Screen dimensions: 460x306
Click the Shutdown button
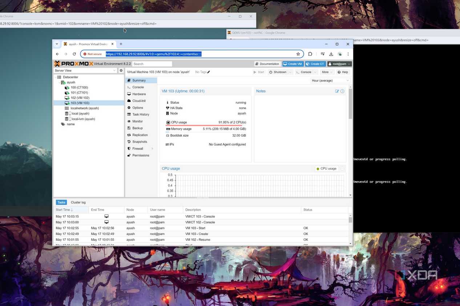click(278, 72)
